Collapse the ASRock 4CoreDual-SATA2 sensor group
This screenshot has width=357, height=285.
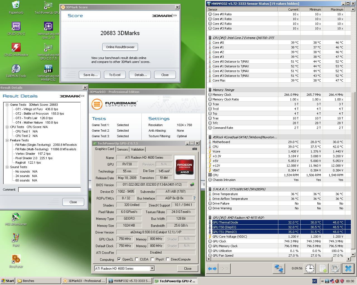click(210, 137)
